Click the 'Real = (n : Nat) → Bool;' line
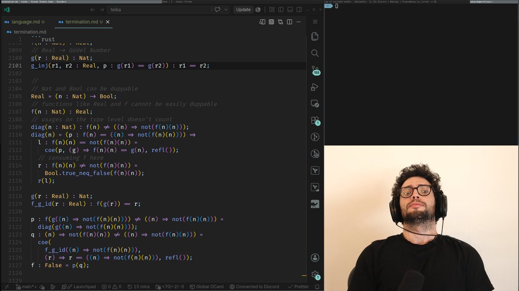The width and height of the screenshot is (519, 291). coord(74,96)
